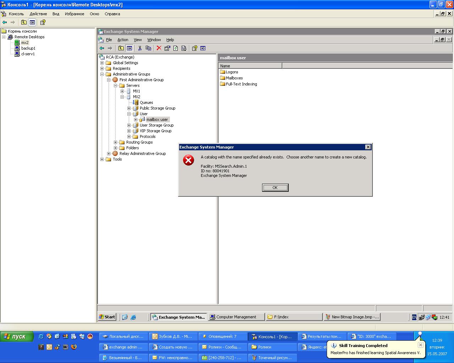The image size is (454, 363).
Task: Switch to New Bitmap Image.bmp taskbar button
Action: (x=352, y=317)
